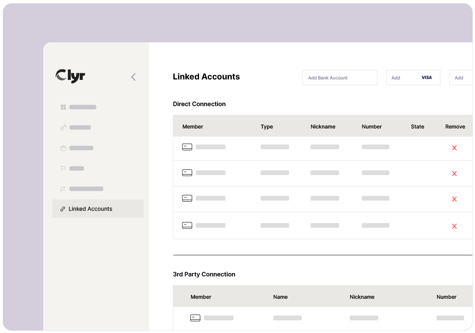Remove the first Direct Connection account
The height and width of the screenshot is (333, 475).
click(454, 148)
